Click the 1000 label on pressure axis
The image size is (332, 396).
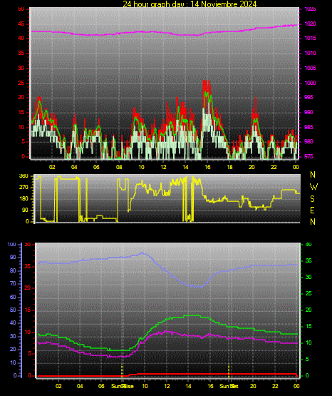311,83
